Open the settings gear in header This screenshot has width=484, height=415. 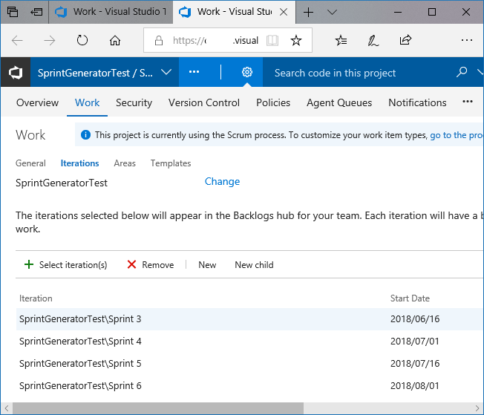click(246, 72)
